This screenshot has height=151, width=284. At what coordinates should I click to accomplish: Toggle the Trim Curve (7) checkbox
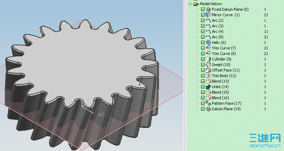click(x=203, y=48)
